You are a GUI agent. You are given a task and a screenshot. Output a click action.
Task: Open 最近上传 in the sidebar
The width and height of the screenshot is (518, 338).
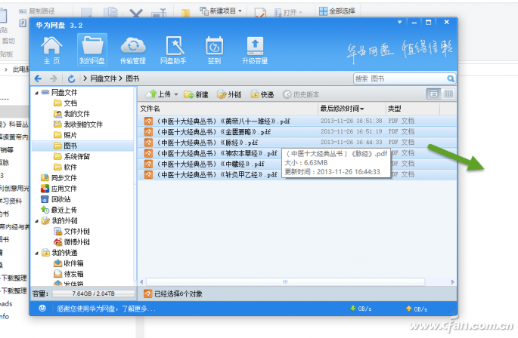coord(59,210)
